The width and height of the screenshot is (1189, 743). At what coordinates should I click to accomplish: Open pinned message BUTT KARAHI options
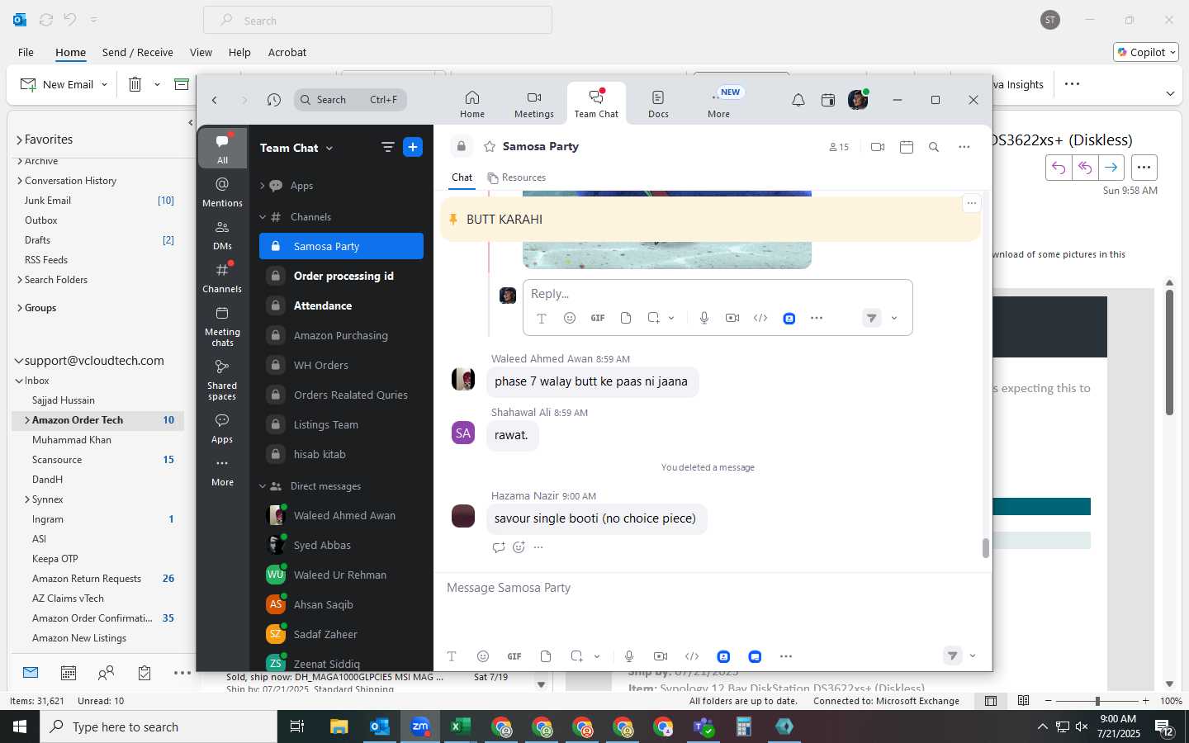(x=972, y=203)
